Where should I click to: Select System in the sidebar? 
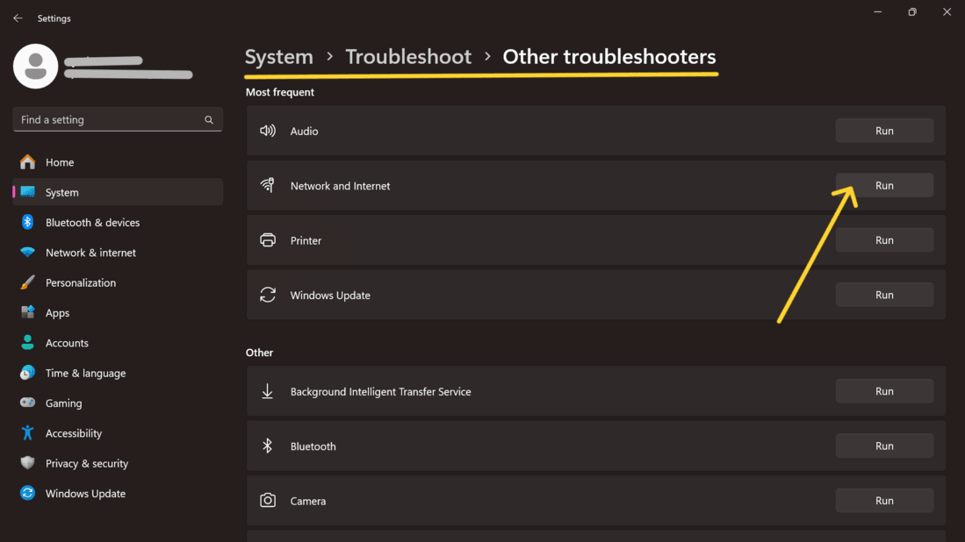(x=118, y=192)
